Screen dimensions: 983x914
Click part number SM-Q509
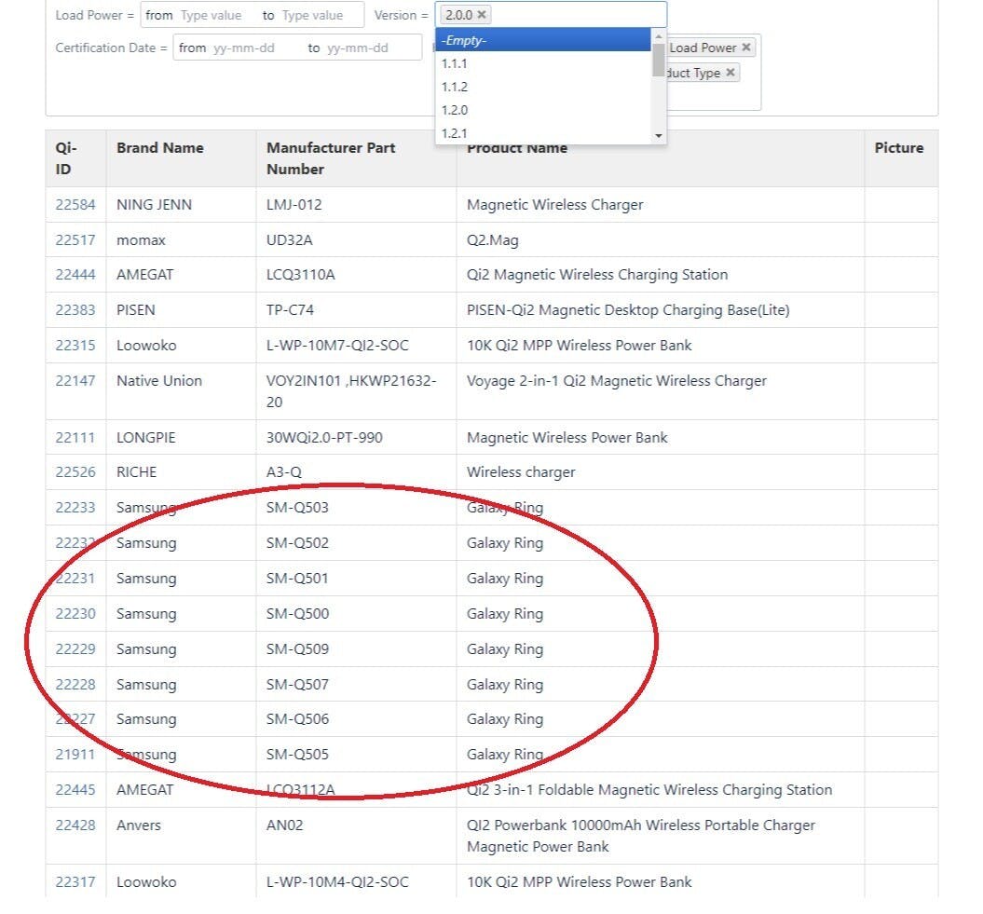[x=298, y=648]
